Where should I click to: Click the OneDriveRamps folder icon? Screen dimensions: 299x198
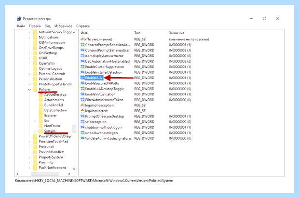(x=35, y=48)
